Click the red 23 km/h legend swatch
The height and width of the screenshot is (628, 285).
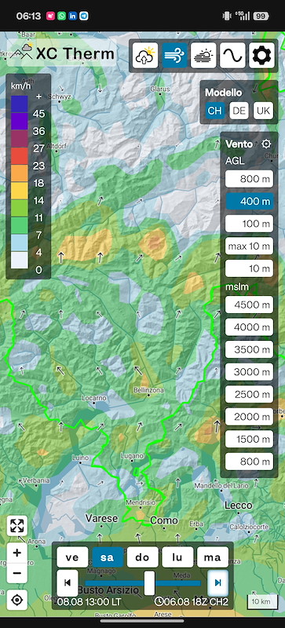click(x=20, y=155)
